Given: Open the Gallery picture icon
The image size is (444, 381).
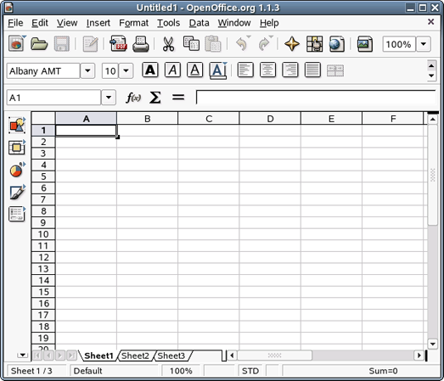Looking at the screenshot, I should [364, 44].
